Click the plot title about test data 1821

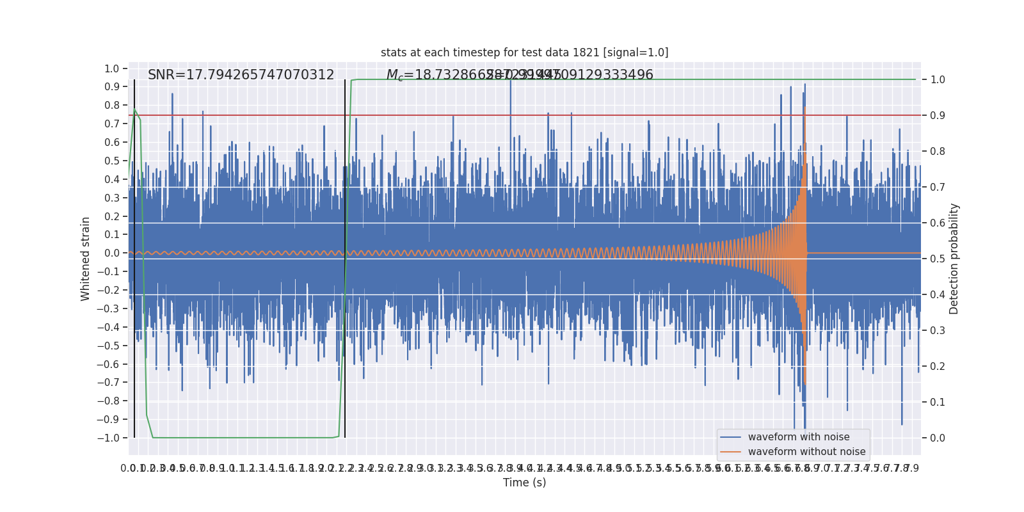pyautogui.click(x=524, y=52)
